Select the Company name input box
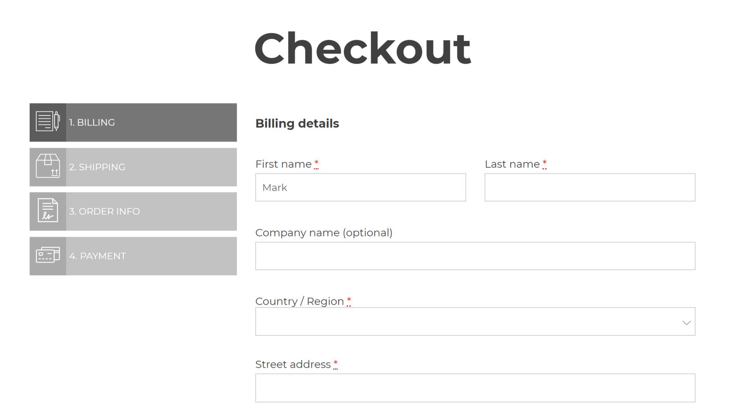This screenshot has height=415, width=730. (475, 256)
